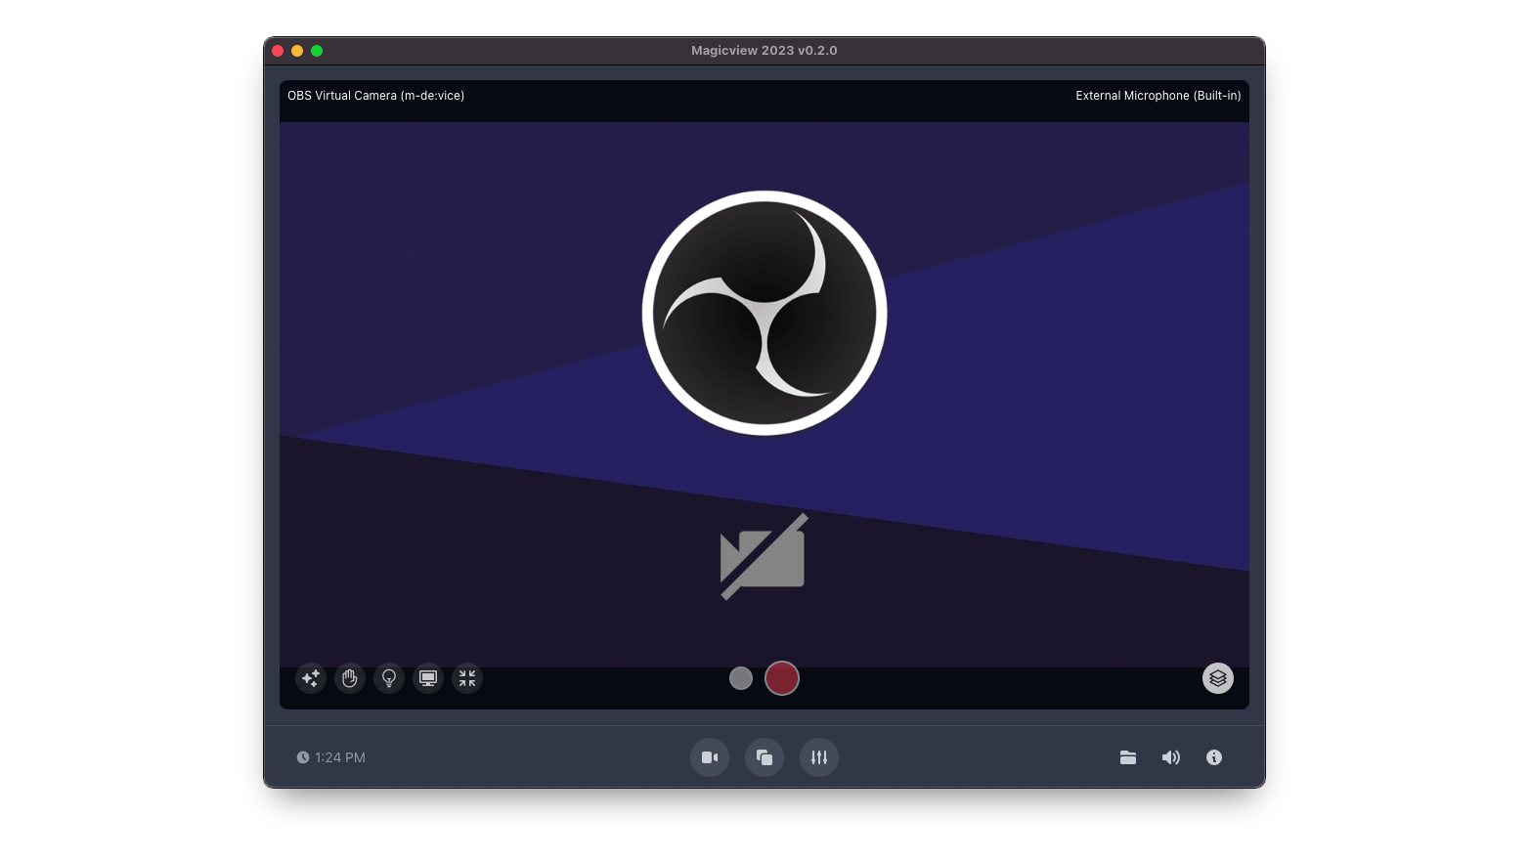This screenshot has height=860, width=1529.
Task: Open the recordings folder icon
Action: [1128, 757]
